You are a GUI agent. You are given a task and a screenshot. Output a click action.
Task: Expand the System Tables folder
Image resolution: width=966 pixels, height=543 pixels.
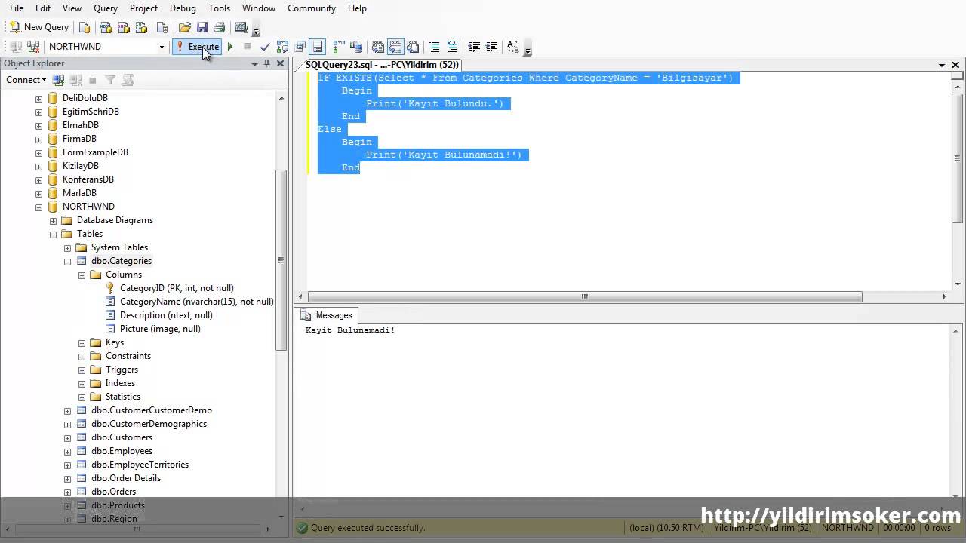tap(67, 247)
